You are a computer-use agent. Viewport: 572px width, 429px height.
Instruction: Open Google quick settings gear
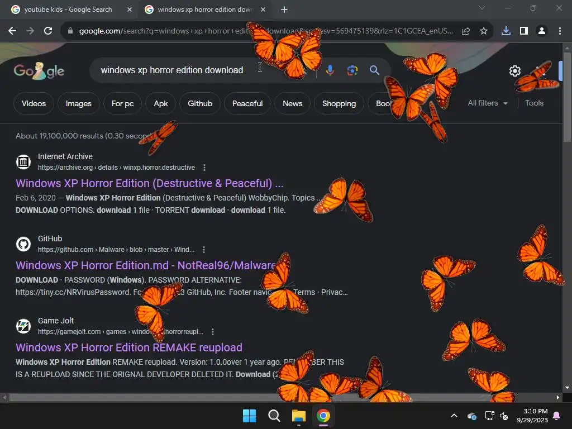point(514,71)
